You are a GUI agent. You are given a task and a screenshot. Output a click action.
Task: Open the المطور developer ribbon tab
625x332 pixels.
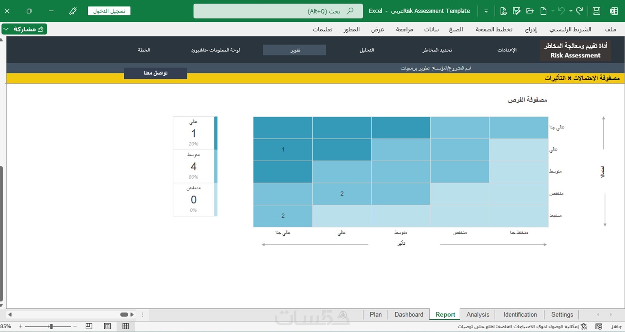coord(352,29)
